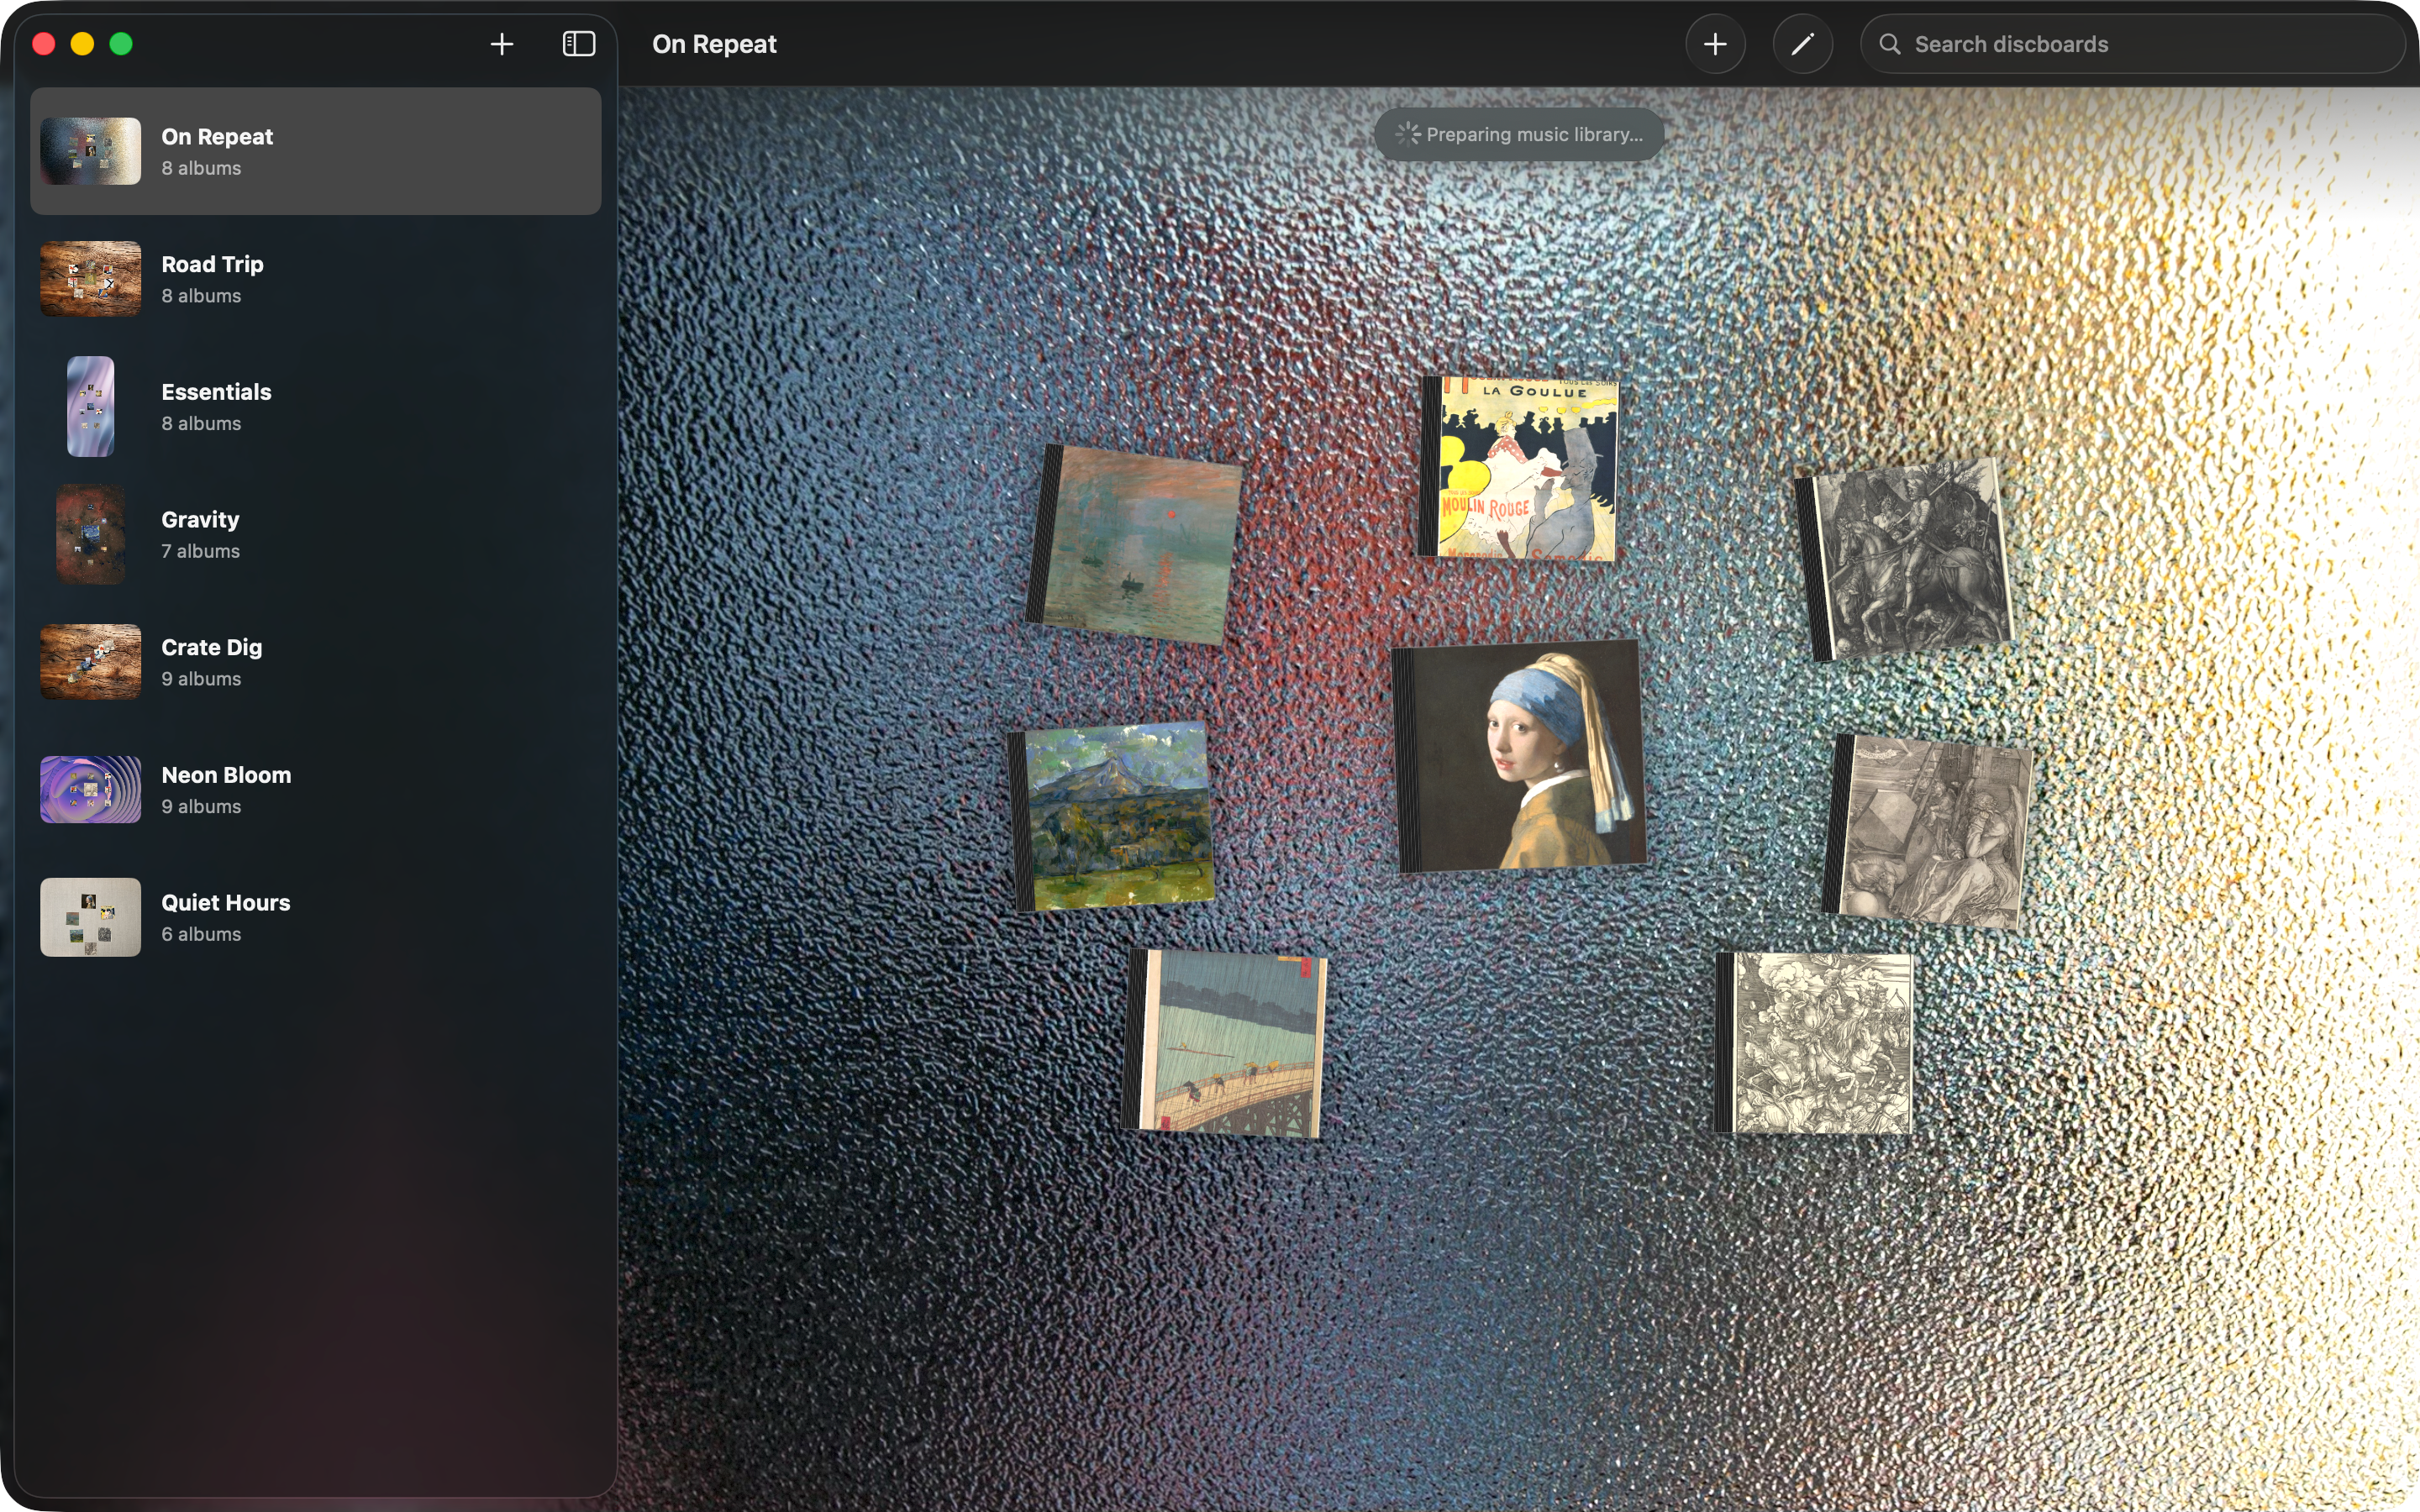Select the knight on horseback engraving album
This screenshot has width=2420, height=1512.
[1904, 559]
